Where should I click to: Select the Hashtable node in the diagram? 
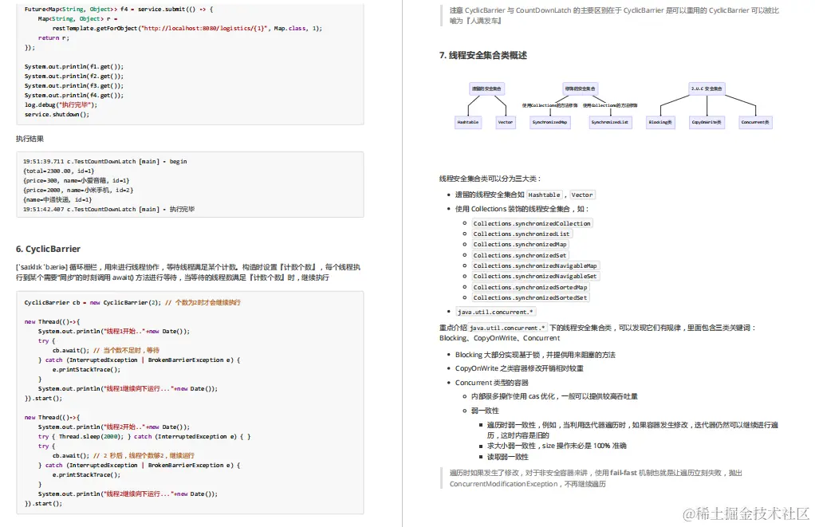[x=468, y=122]
